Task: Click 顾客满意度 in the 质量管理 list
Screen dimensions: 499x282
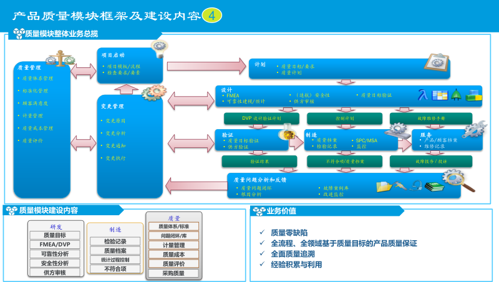Action: (x=35, y=103)
